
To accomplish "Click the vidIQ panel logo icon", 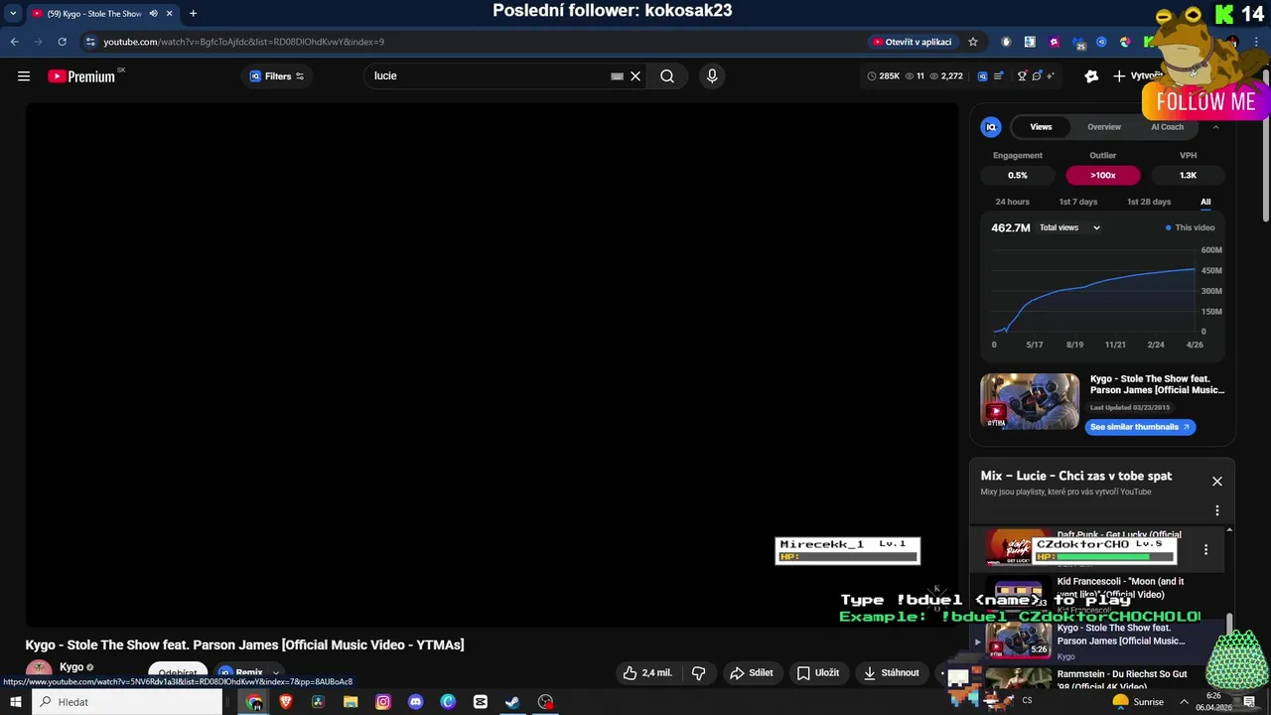I will click(991, 127).
